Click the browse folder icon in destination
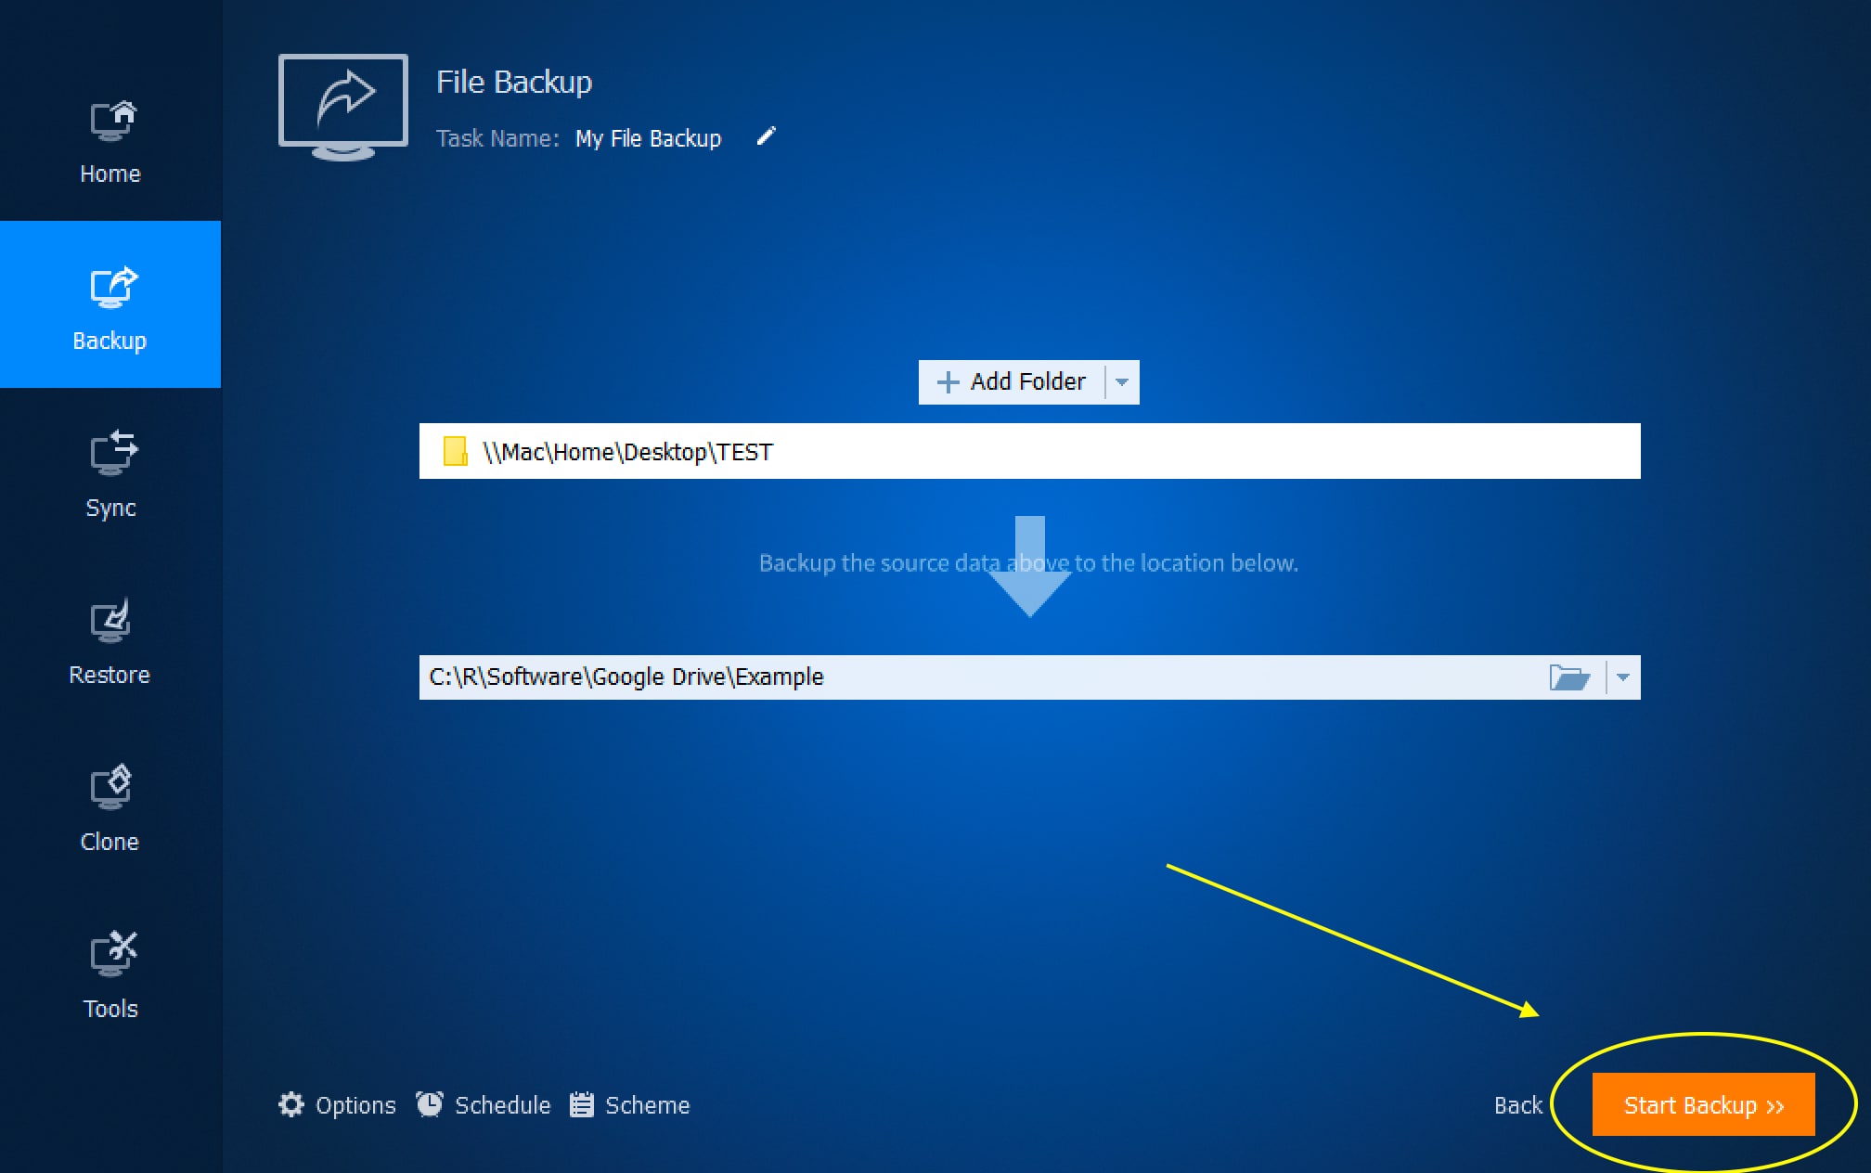Image resolution: width=1871 pixels, height=1173 pixels. 1569,677
